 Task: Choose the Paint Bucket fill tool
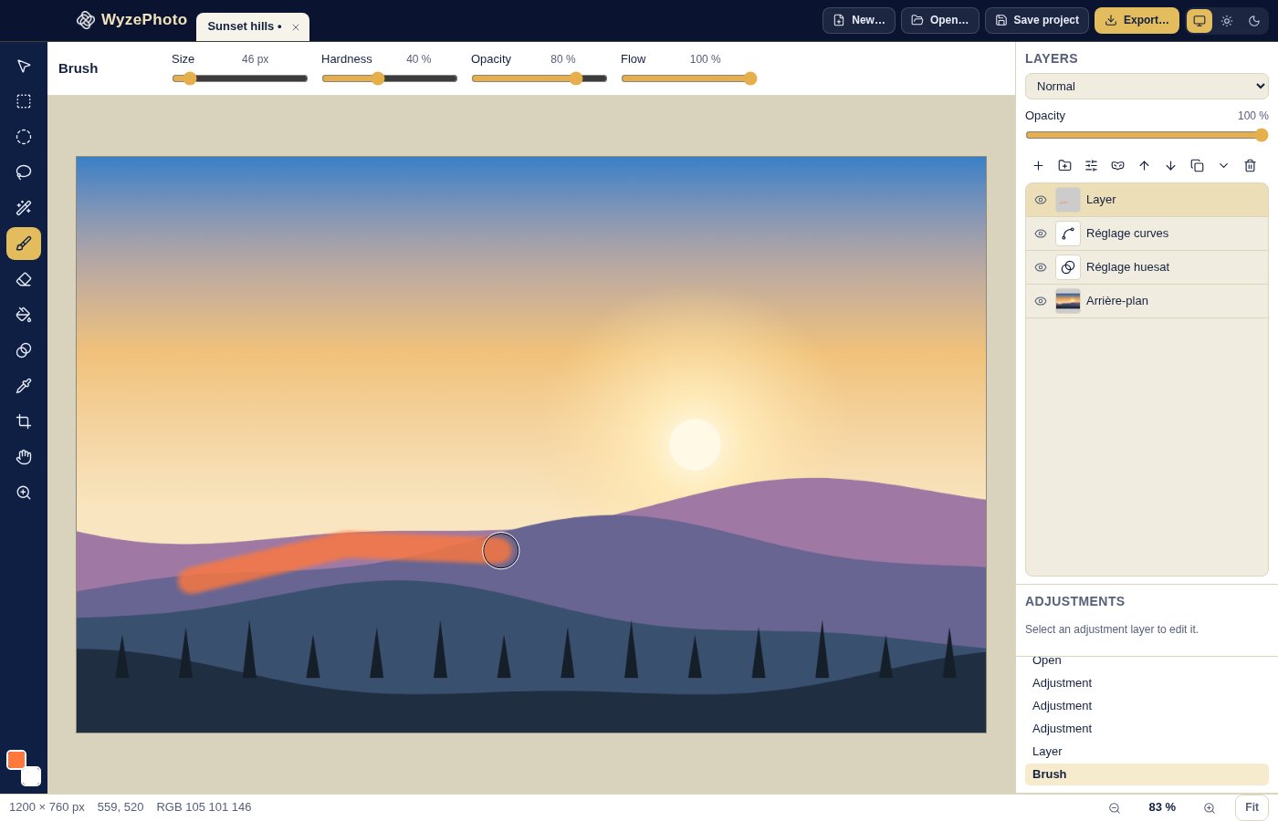(x=24, y=315)
